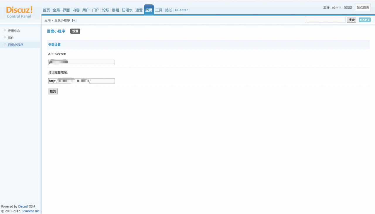375x214 pixels.
Task: Select the 防灌水 menu tab
Action: [x=127, y=10]
